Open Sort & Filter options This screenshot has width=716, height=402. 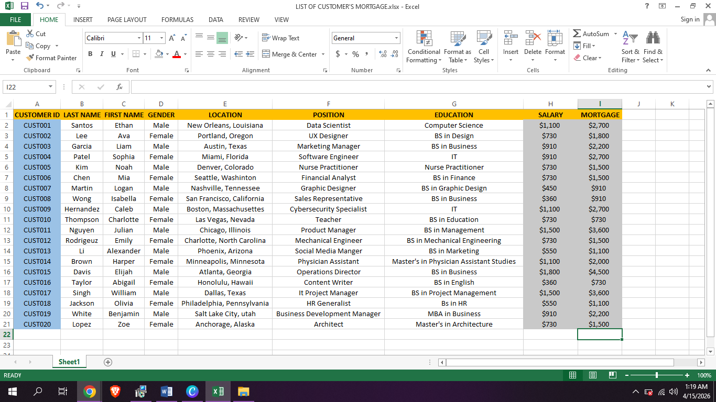(630, 47)
